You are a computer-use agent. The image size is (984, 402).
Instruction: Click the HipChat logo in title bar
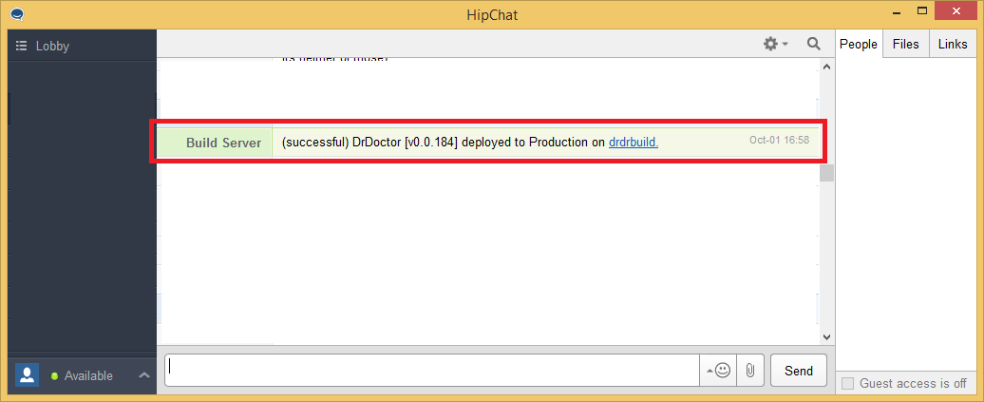(x=17, y=14)
